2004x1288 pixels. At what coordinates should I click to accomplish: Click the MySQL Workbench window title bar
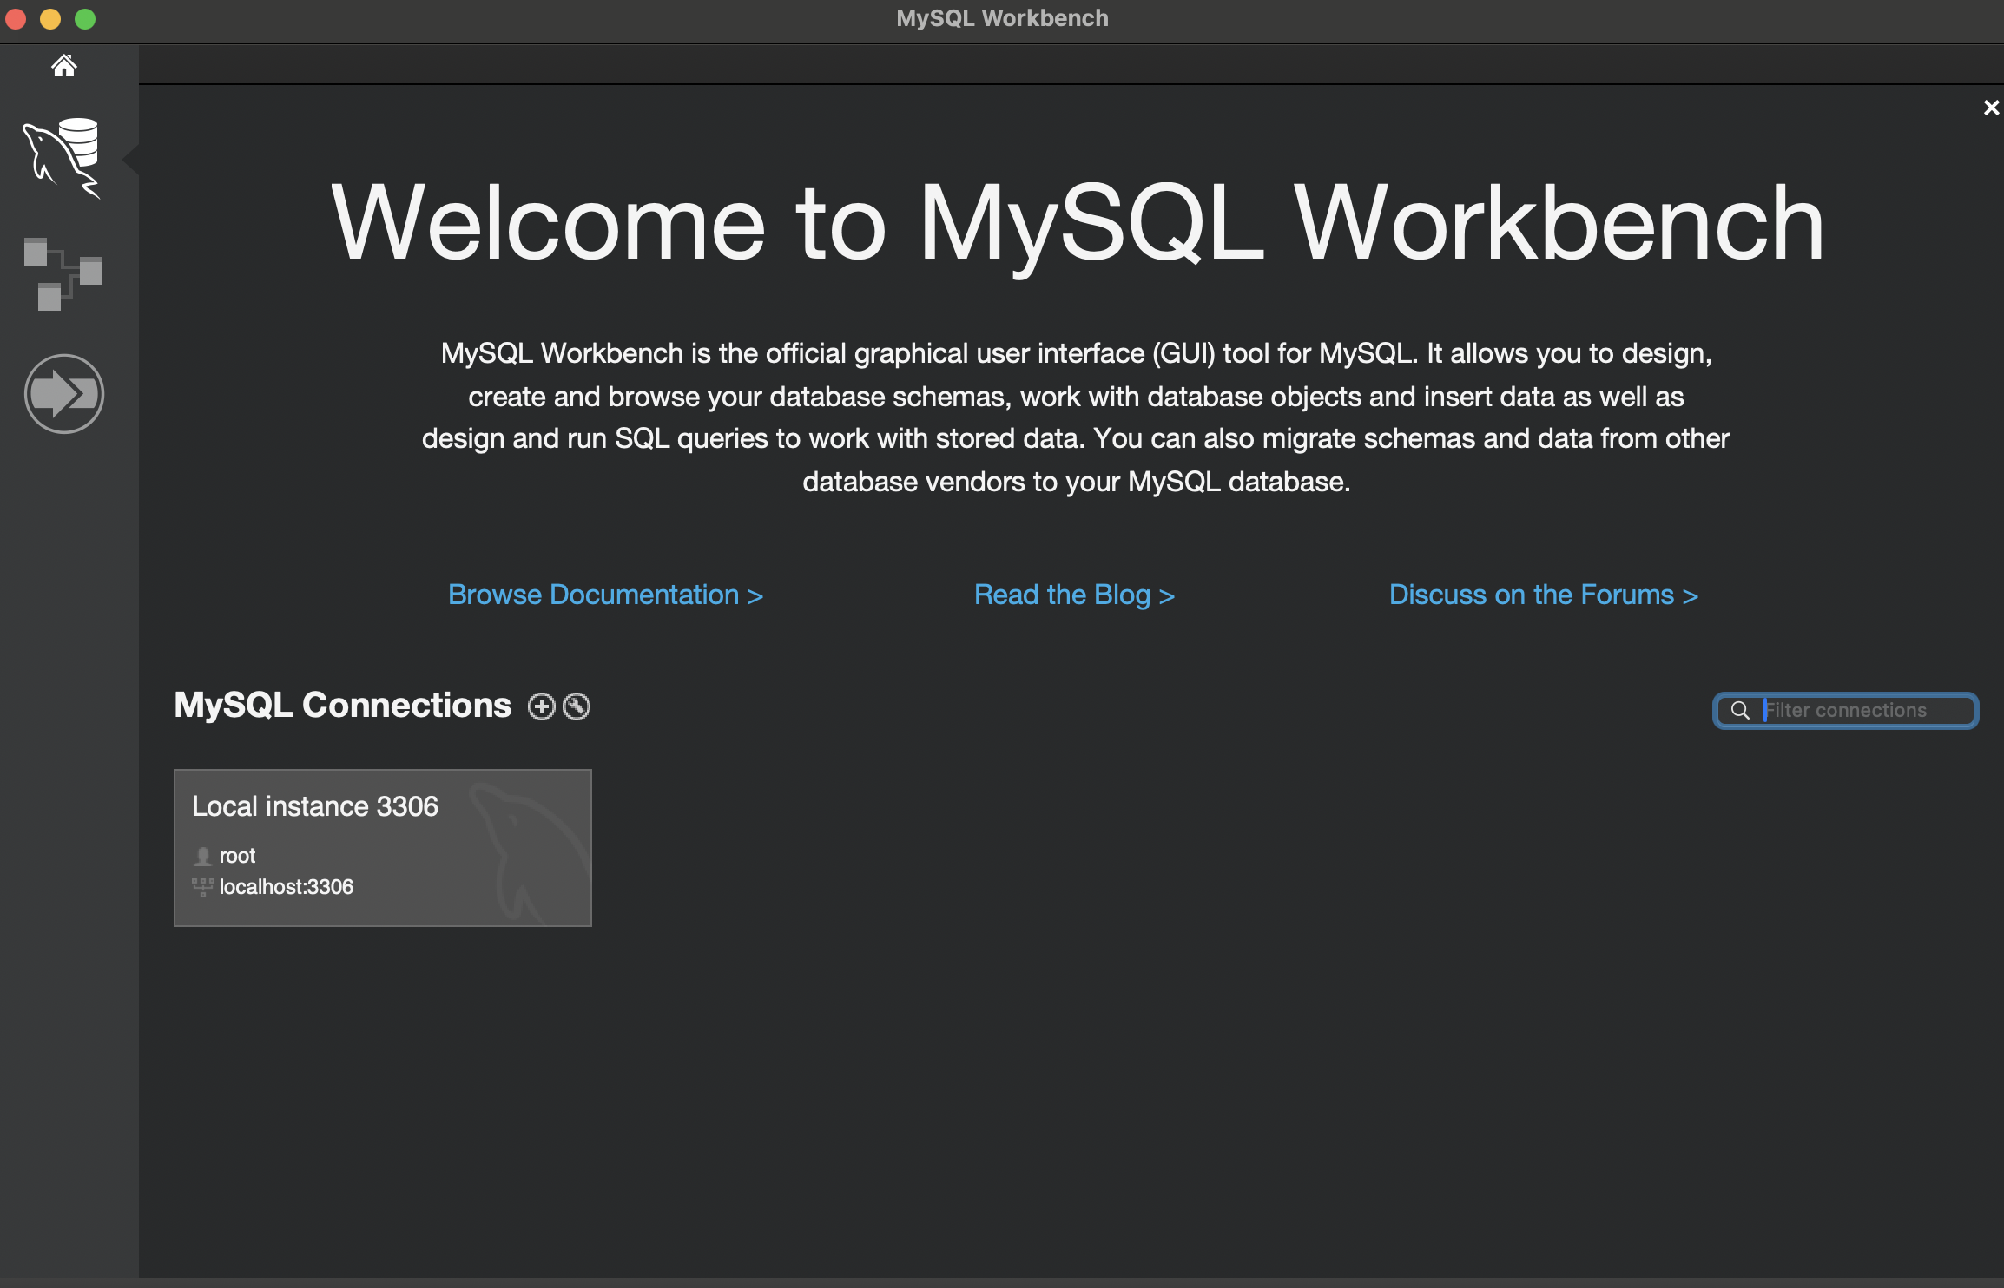(1002, 18)
